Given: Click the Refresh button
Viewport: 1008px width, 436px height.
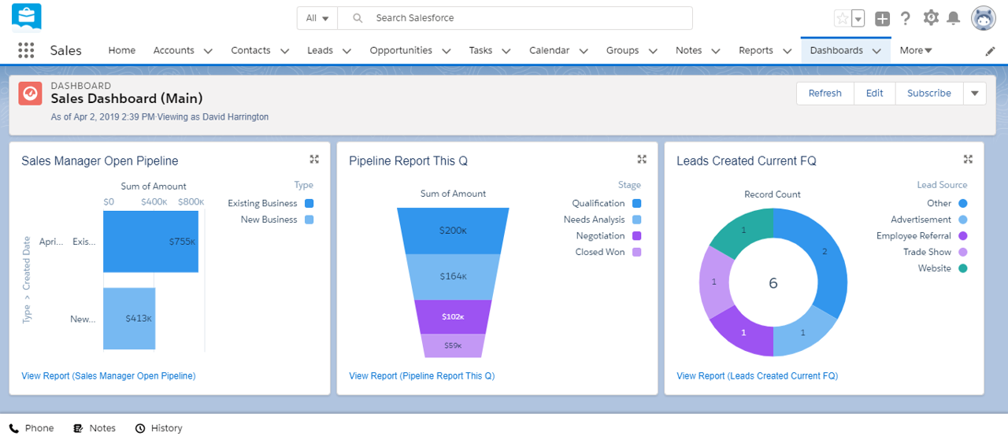Looking at the screenshot, I should coord(825,93).
